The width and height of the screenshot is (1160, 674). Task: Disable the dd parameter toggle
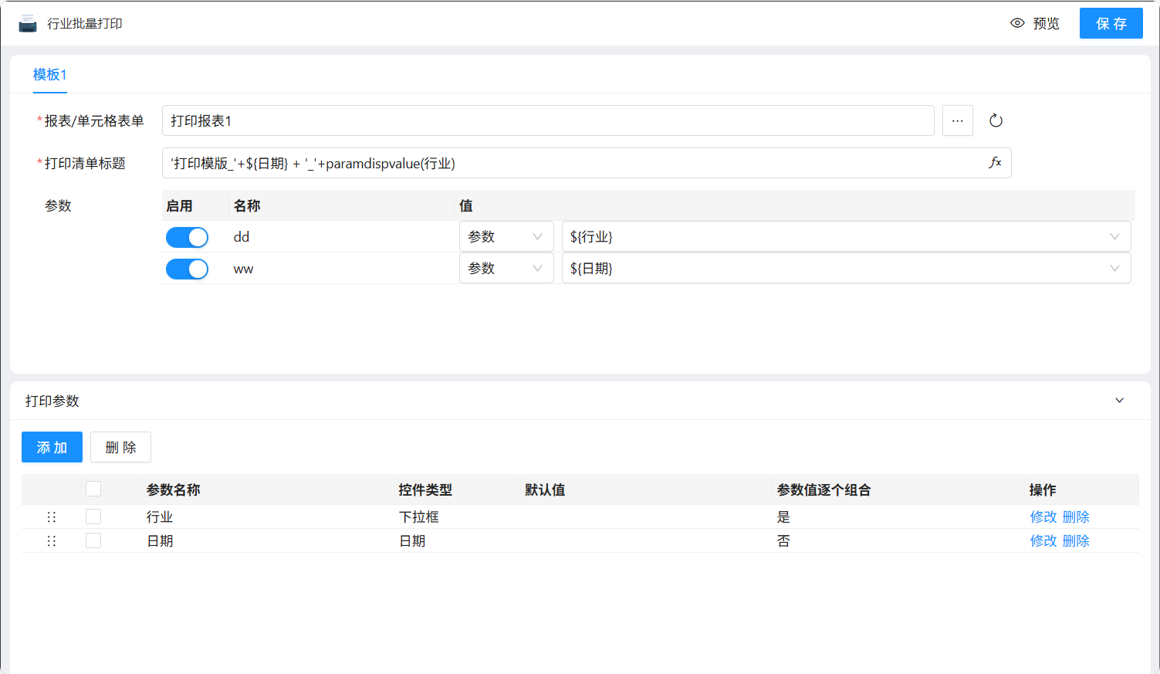pyautogui.click(x=187, y=237)
